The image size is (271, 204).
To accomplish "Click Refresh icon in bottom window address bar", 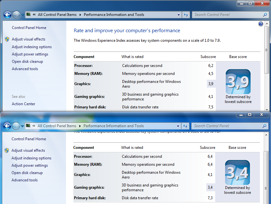I will pyautogui.click(x=185, y=126).
